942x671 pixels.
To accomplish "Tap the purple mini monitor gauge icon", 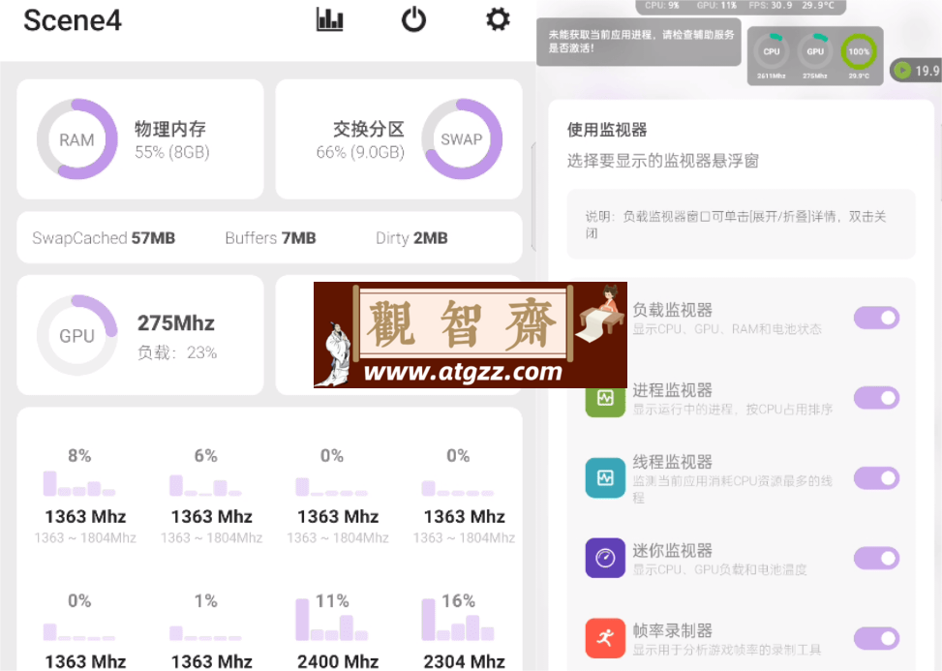I will 605,558.
